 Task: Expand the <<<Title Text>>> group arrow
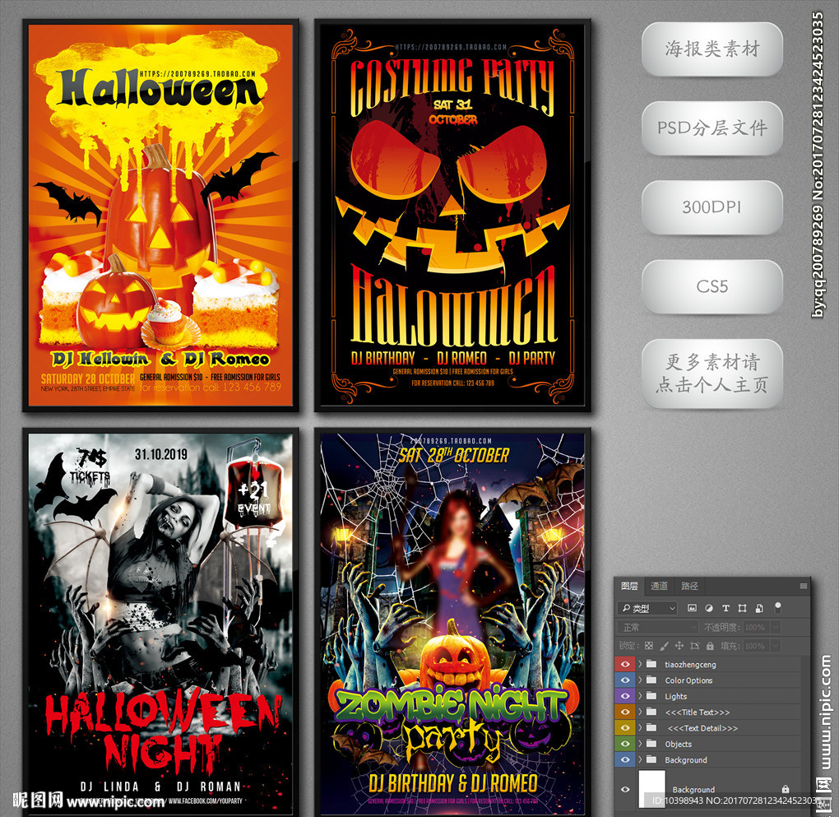click(640, 712)
